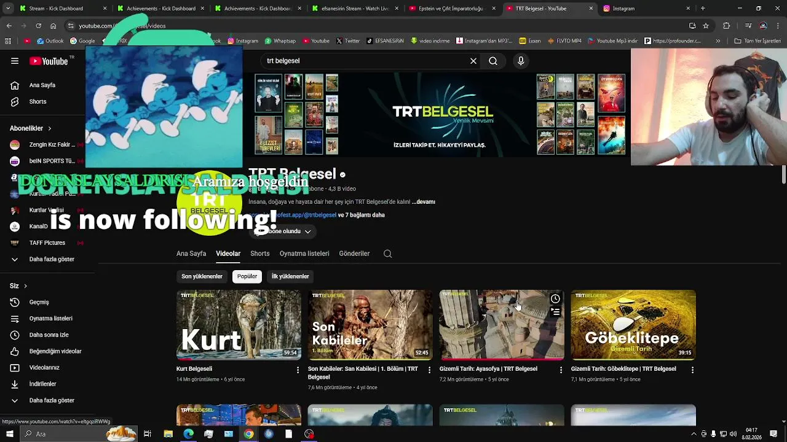The width and height of the screenshot is (787, 442).
Task: Expand Daha fazla göster under Siz section
Action: (x=42, y=400)
